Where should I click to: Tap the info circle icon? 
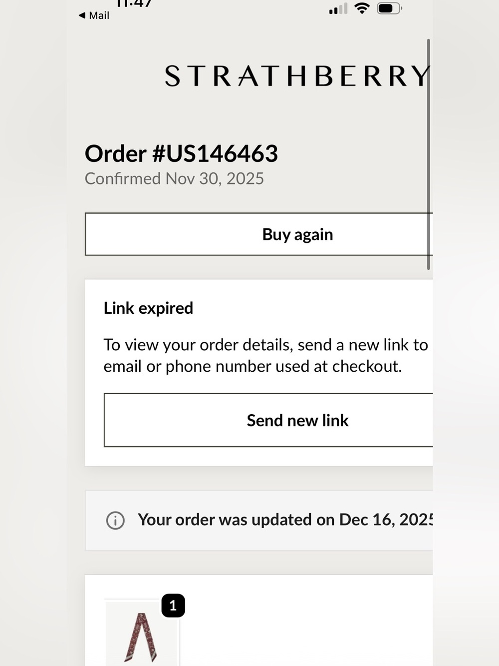115,521
